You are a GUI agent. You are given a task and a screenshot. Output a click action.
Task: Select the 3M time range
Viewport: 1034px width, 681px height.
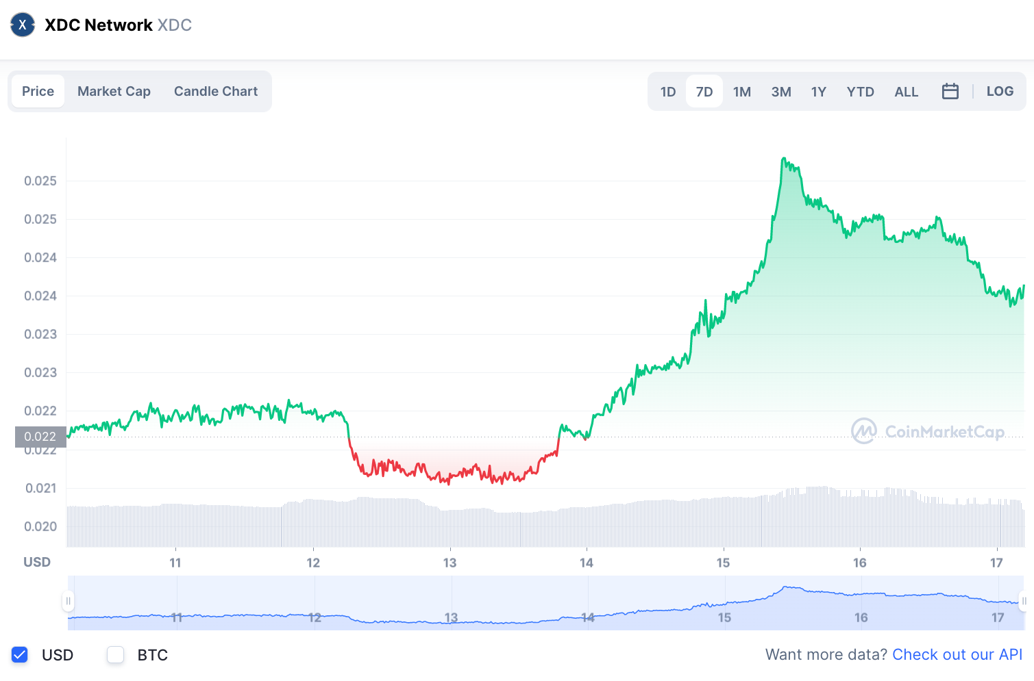(x=781, y=92)
